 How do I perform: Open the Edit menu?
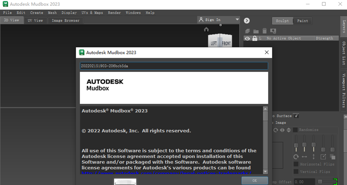pyautogui.click(x=21, y=13)
